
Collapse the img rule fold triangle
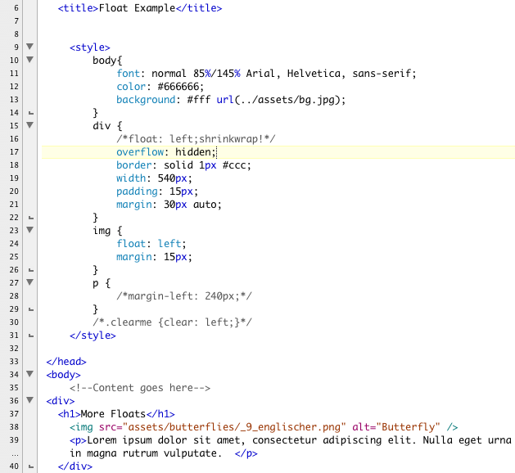[x=30, y=231]
